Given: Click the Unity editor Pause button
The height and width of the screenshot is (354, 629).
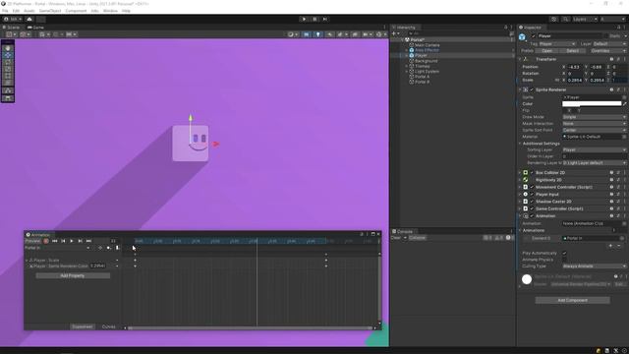Looking at the screenshot, I should (314, 20).
